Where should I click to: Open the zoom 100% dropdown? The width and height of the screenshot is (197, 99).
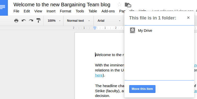click(54, 21)
